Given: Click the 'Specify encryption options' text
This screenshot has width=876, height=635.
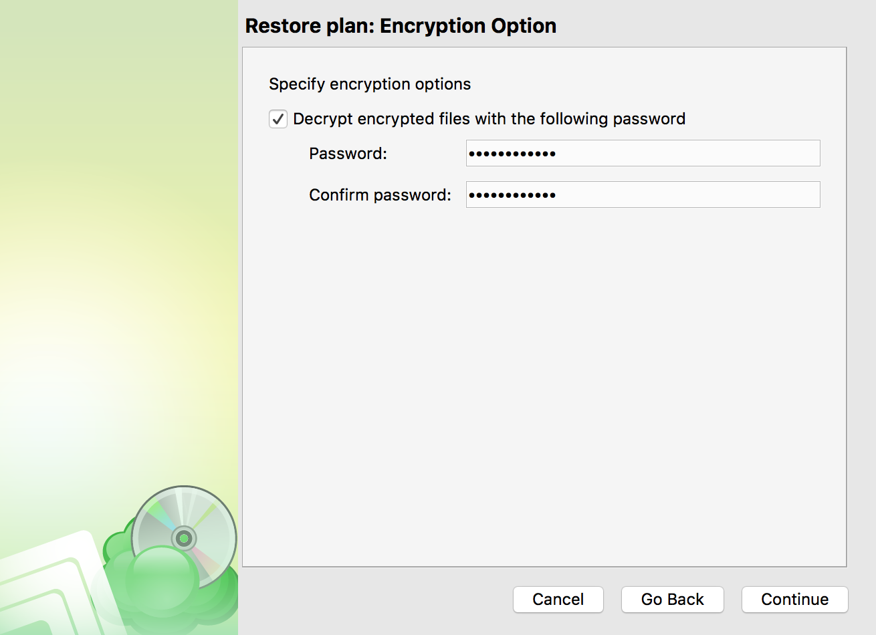Looking at the screenshot, I should point(370,84).
